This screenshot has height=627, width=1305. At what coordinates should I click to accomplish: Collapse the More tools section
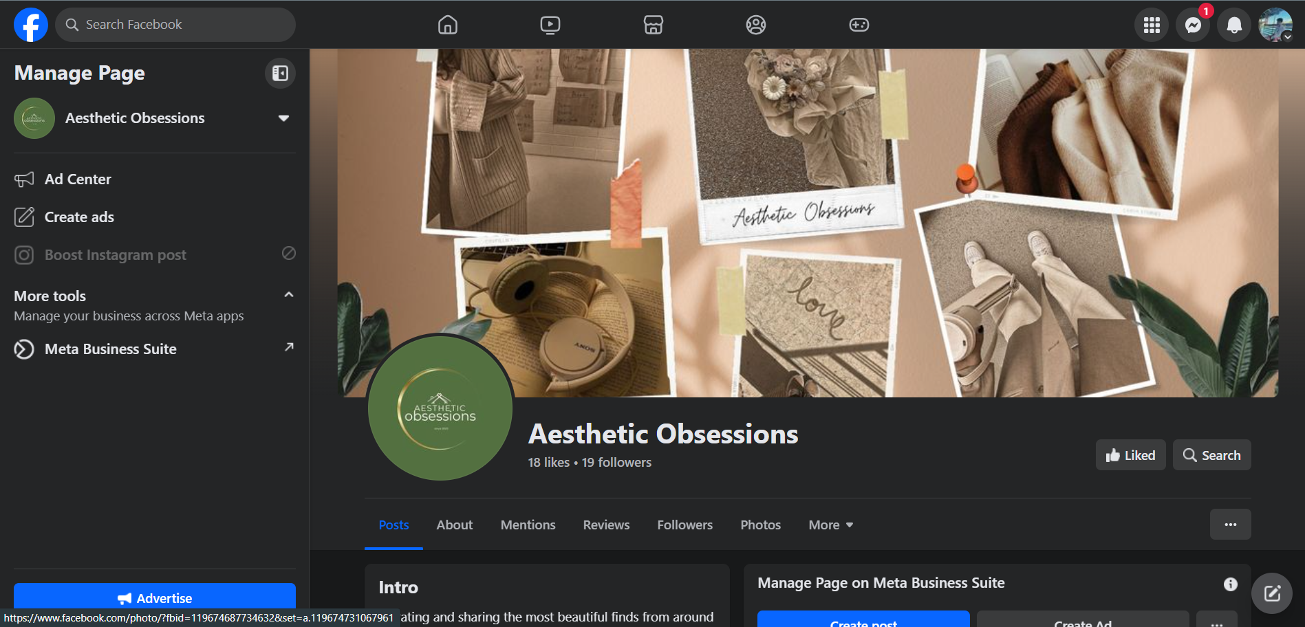[x=289, y=295]
